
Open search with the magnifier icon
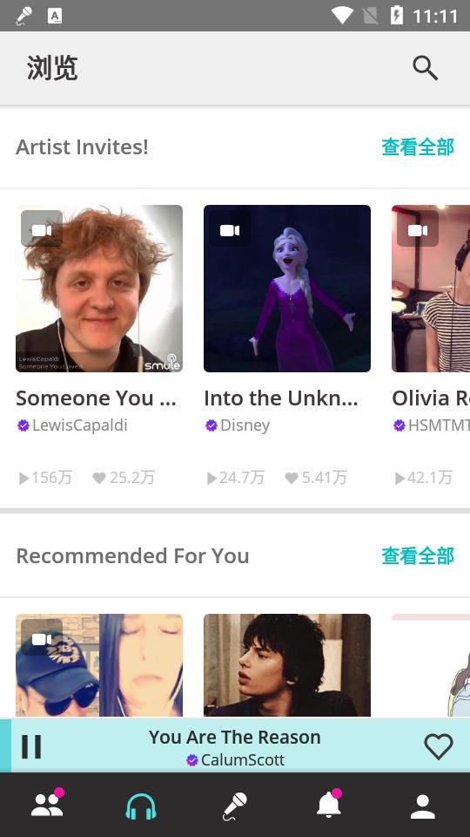click(x=425, y=68)
